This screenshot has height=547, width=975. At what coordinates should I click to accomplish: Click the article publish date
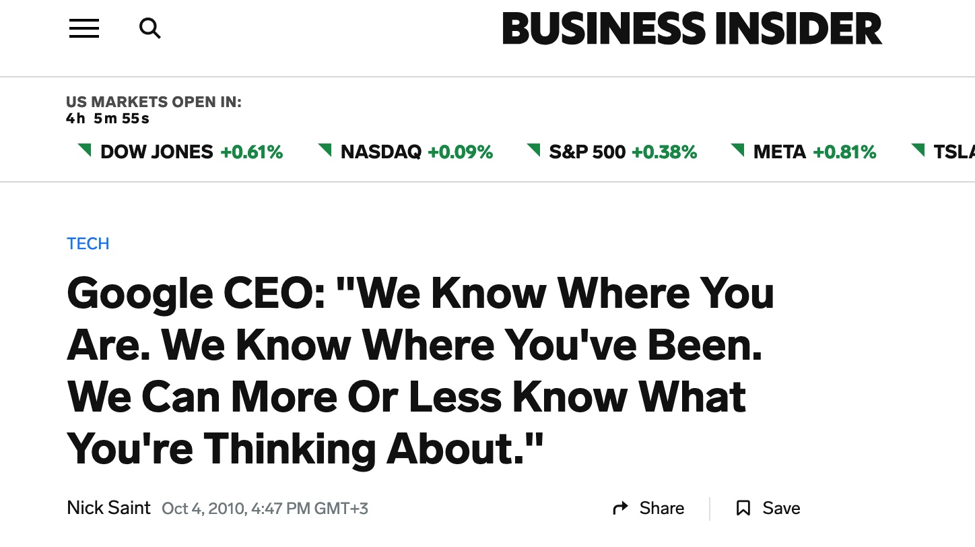click(265, 509)
